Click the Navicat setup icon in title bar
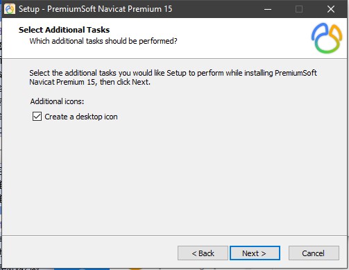 click(10, 9)
